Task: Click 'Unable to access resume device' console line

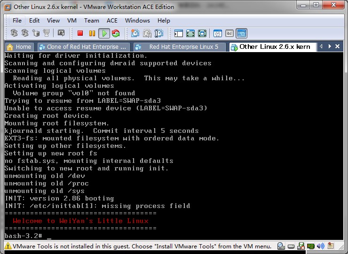Action: tap(106, 108)
